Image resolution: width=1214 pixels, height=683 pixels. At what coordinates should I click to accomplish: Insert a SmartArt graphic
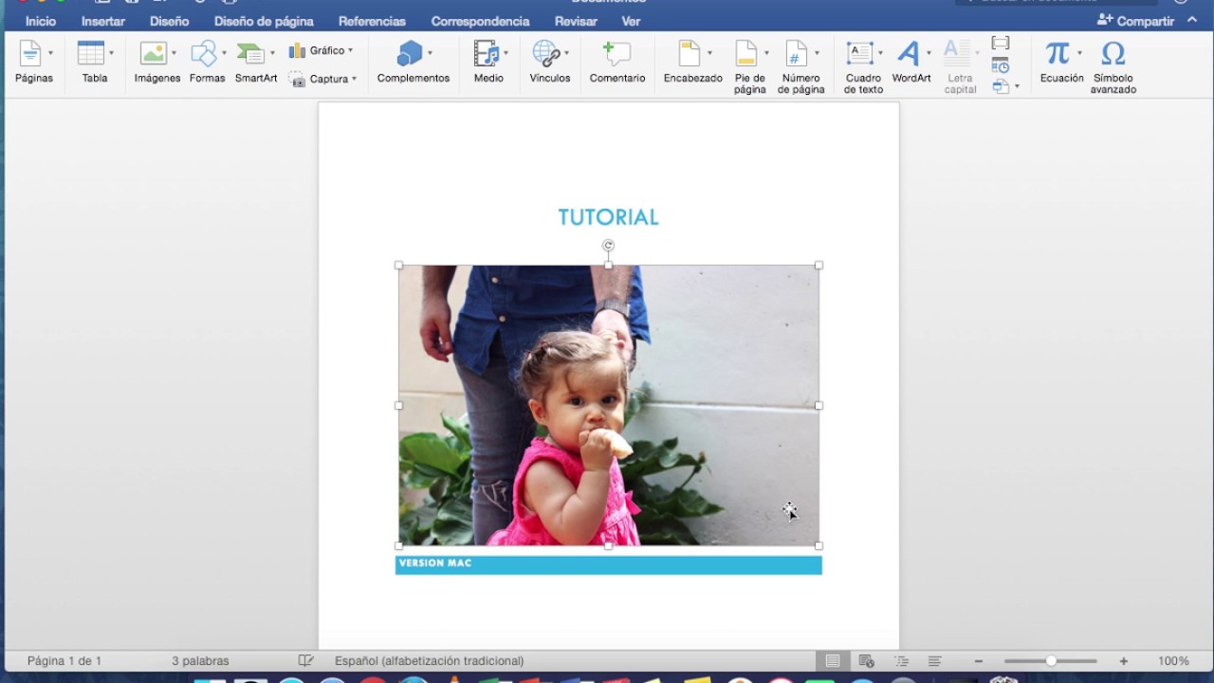[x=251, y=53]
